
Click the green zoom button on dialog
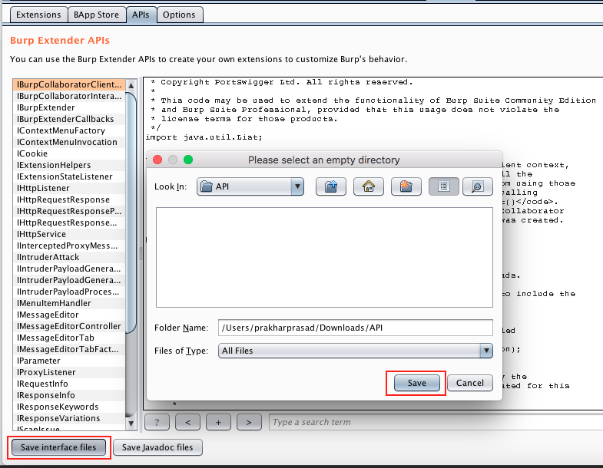tap(188, 160)
